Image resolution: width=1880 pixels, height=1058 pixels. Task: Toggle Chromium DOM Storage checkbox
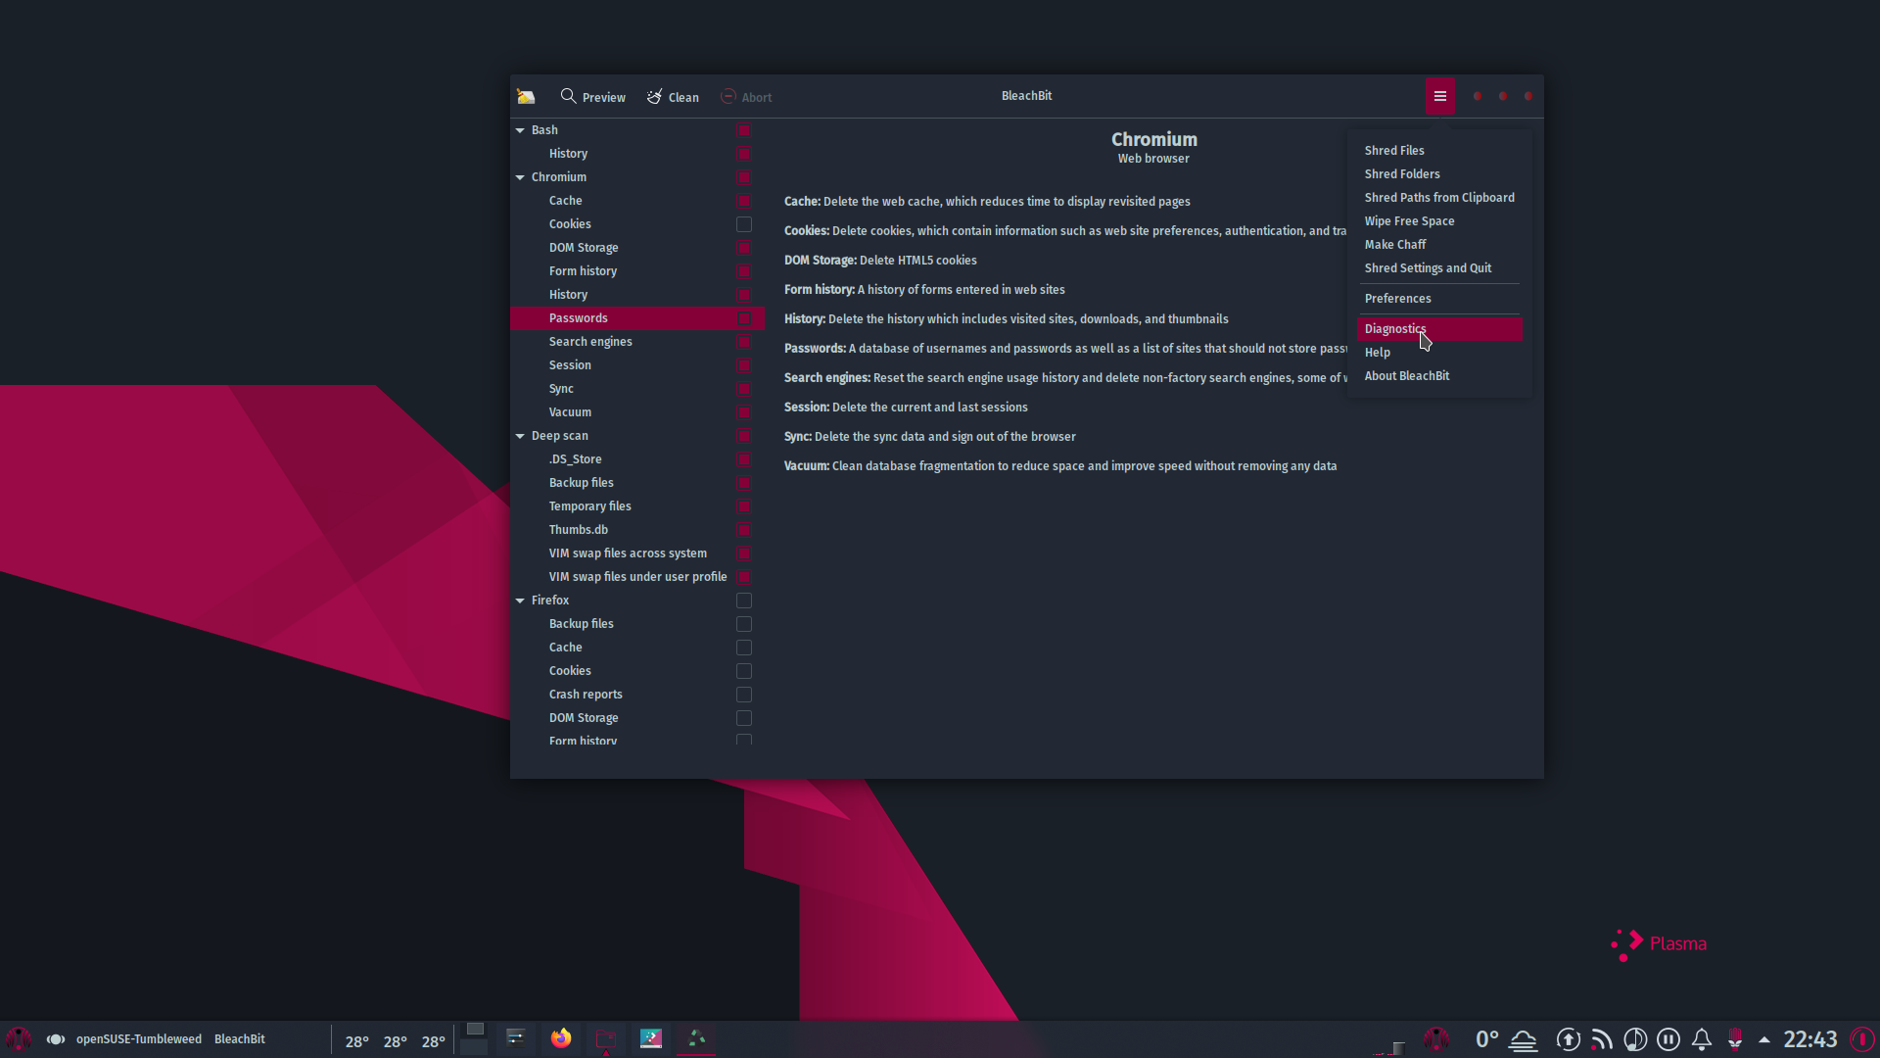coord(744,248)
